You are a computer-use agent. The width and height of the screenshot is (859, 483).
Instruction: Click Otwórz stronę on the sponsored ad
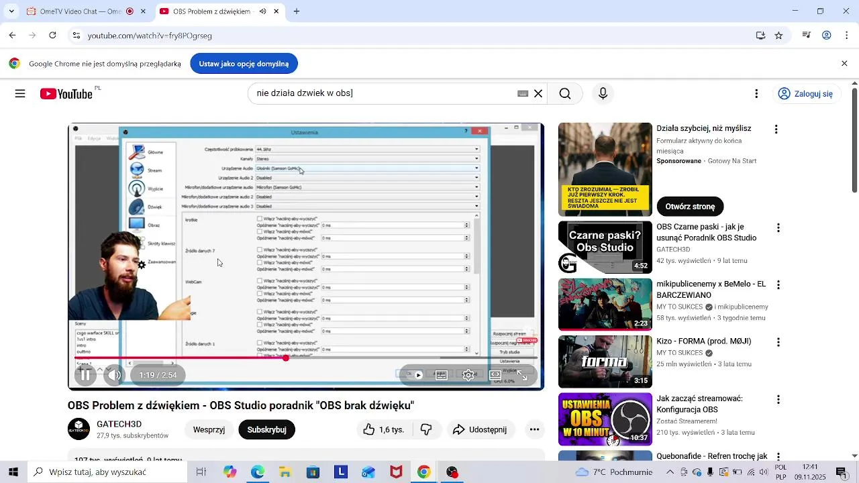point(690,207)
